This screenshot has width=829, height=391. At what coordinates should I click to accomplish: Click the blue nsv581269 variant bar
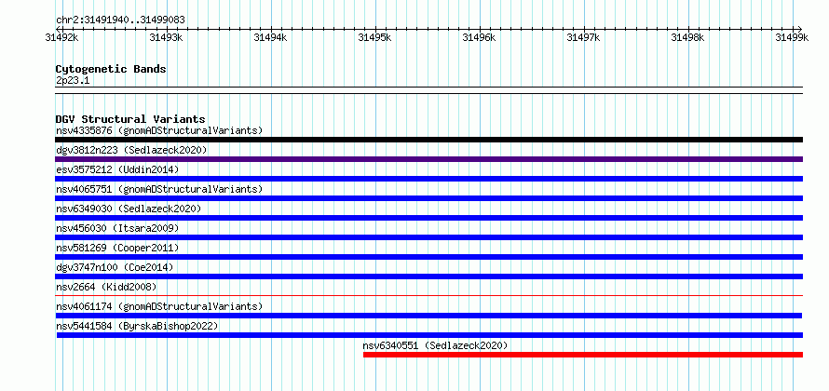pyautogui.click(x=428, y=257)
